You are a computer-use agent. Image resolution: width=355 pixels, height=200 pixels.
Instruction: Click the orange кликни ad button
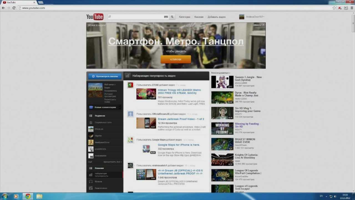click(176, 59)
